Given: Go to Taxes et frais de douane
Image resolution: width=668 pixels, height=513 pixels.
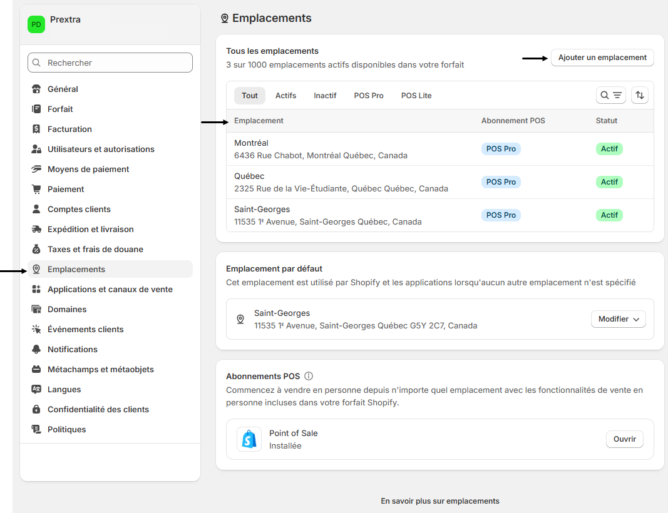Looking at the screenshot, I should pos(95,250).
